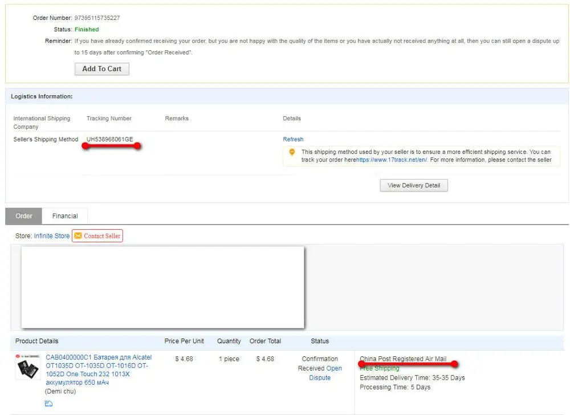Click the Price Per Unit header
Viewport: 570px width, 415px height.
184,341
